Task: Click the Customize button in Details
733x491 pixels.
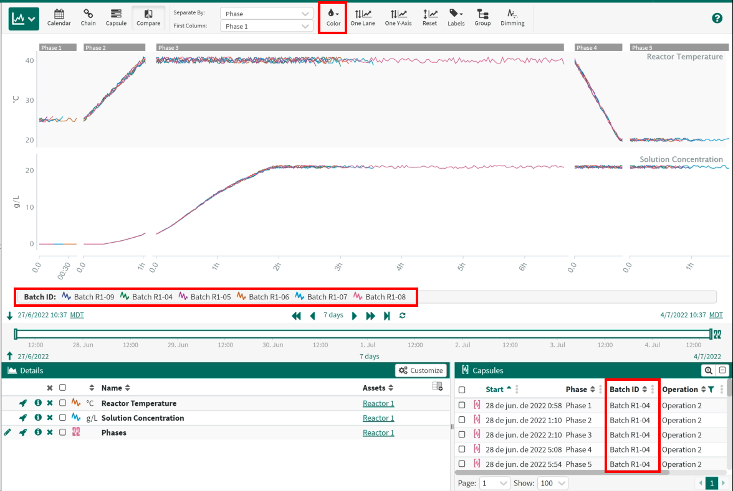Action: coord(421,370)
